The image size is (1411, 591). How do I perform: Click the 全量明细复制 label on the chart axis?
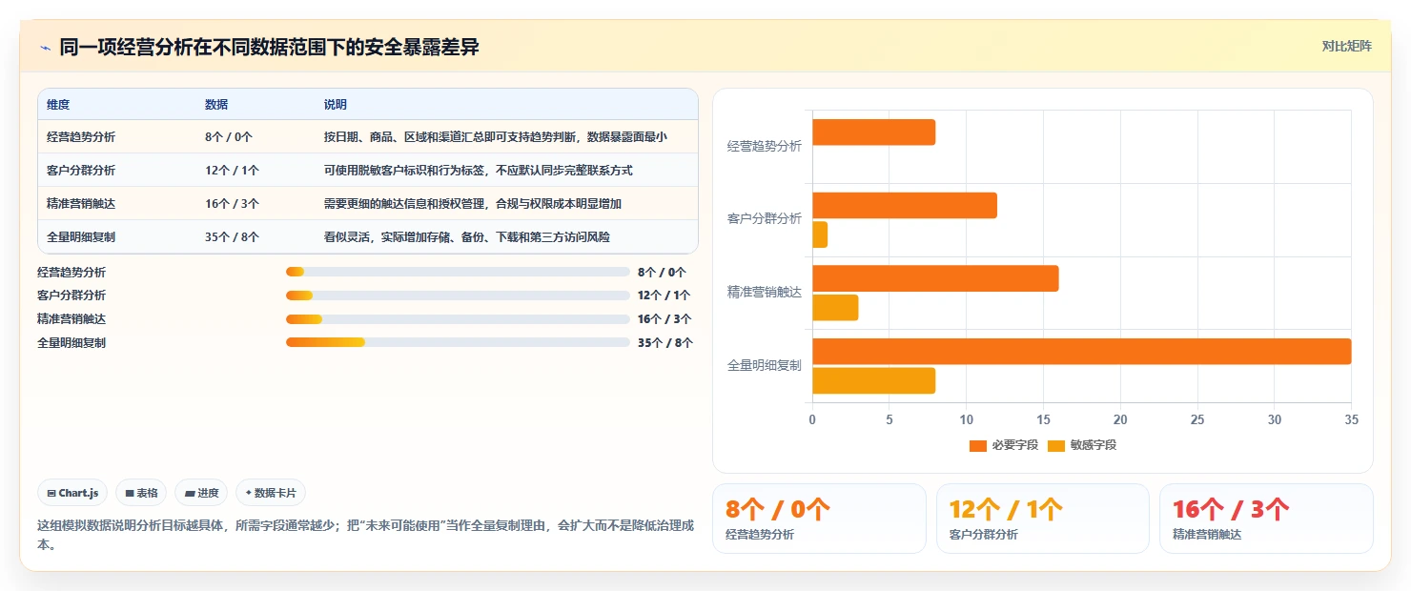tap(765, 365)
